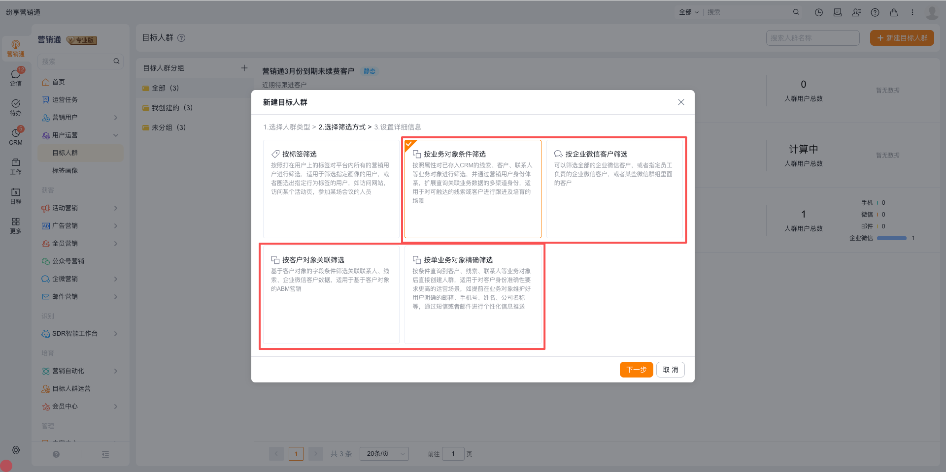The width and height of the screenshot is (946, 472).
Task: Open the 20条/页 page size dropdown
Action: tap(384, 454)
